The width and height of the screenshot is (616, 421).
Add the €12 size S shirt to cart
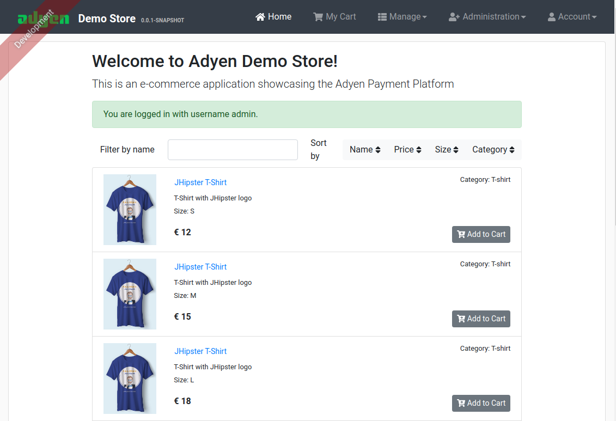pos(481,234)
